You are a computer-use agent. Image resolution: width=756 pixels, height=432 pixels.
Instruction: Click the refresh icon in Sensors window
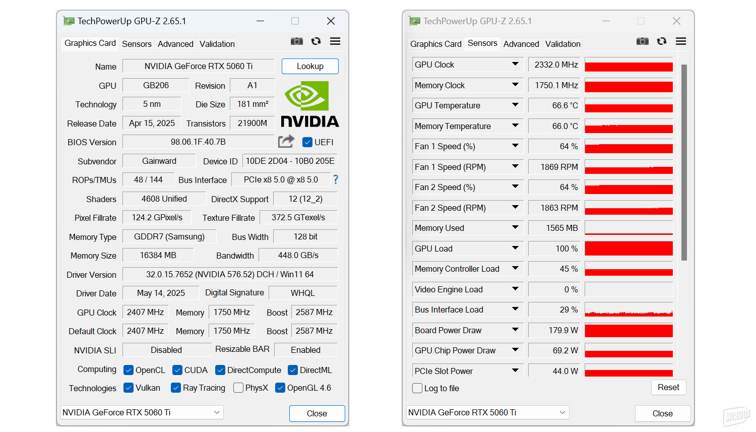click(662, 41)
